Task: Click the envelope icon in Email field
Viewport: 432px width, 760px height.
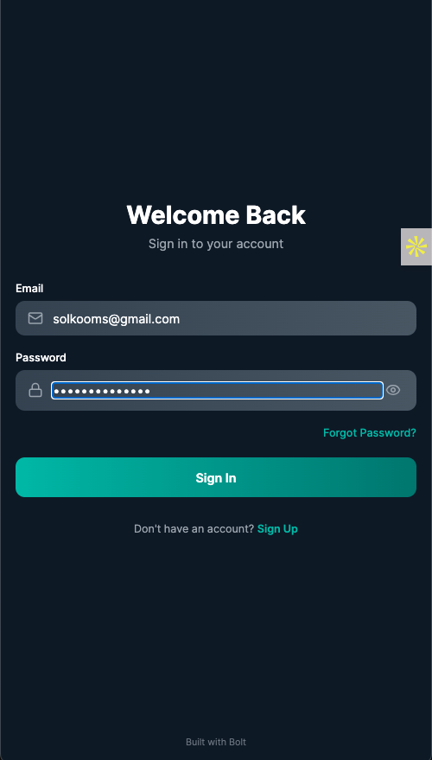Action: coord(35,318)
